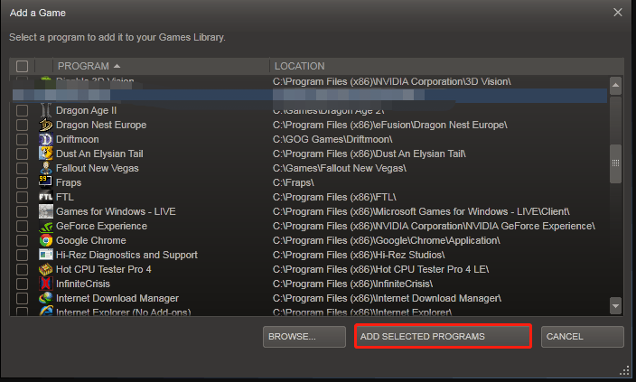The image size is (636, 382).
Task: Click the Google Chrome icon
Action: pyautogui.click(x=46, y=240)
